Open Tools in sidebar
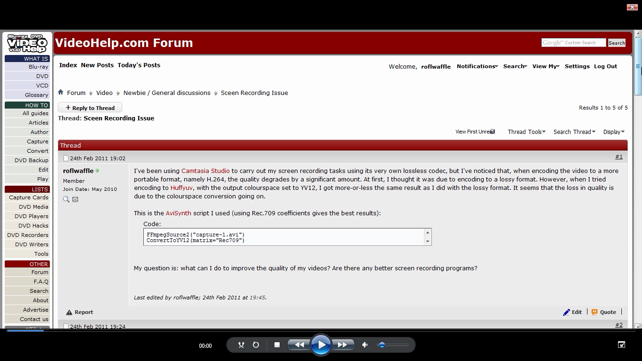 click(x=27, y=254)
